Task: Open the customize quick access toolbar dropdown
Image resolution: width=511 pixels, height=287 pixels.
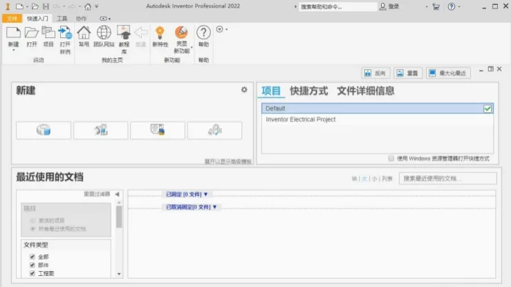Action: click(x=97, y=6)
